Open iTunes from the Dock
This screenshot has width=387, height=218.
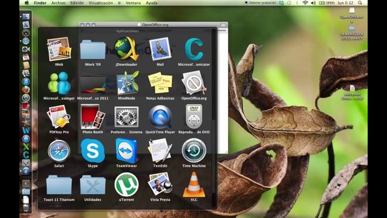pos(25,81)
